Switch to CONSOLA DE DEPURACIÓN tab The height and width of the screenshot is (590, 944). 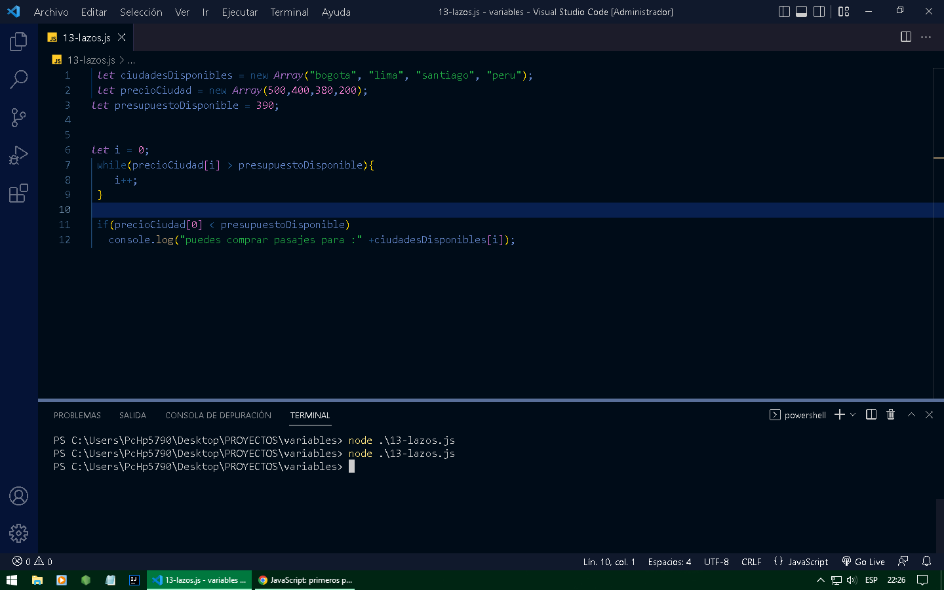pos(218,415)
